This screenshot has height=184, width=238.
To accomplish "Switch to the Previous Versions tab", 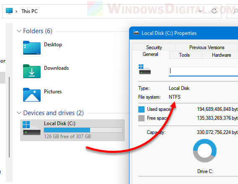I will [x=207, y=47].
